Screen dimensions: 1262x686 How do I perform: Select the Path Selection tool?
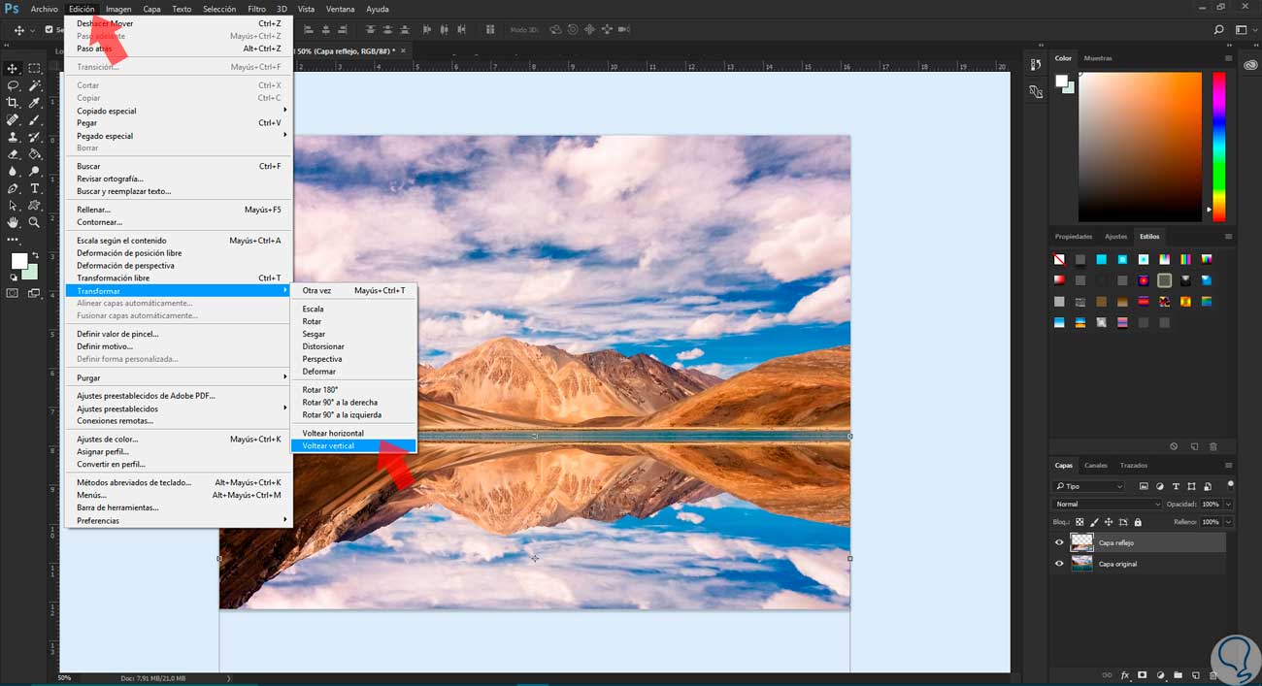point(14,206)
